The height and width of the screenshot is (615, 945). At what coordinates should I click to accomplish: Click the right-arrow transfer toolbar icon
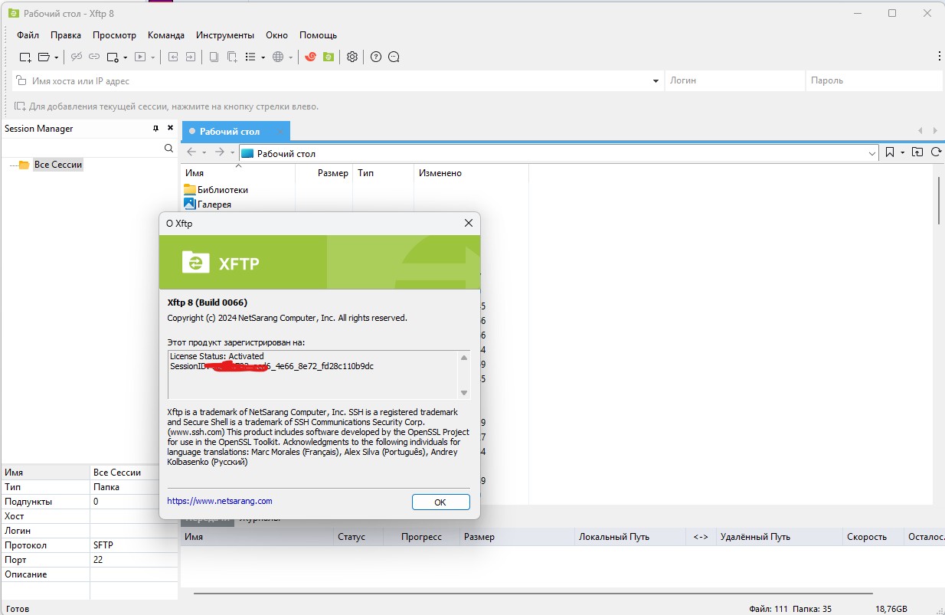[x=190, y=57]
